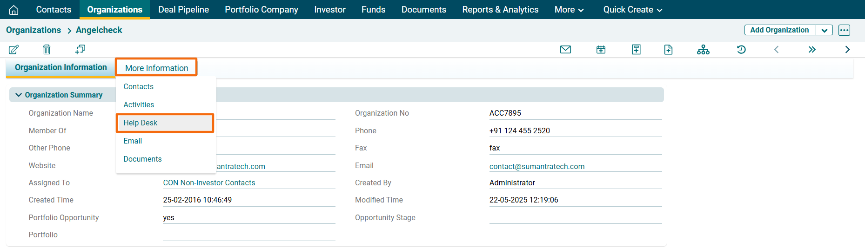Go to next record arrow
This screenshot has height=248, width=865.
(x=847, y=50)
